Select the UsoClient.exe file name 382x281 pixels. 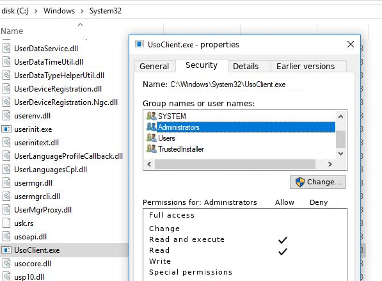click(36, 250)
